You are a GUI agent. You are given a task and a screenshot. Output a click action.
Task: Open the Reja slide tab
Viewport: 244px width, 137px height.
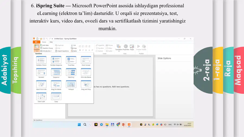[228, 70]
